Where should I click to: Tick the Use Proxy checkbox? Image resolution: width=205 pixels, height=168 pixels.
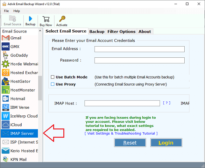click(x=53, y=84)
